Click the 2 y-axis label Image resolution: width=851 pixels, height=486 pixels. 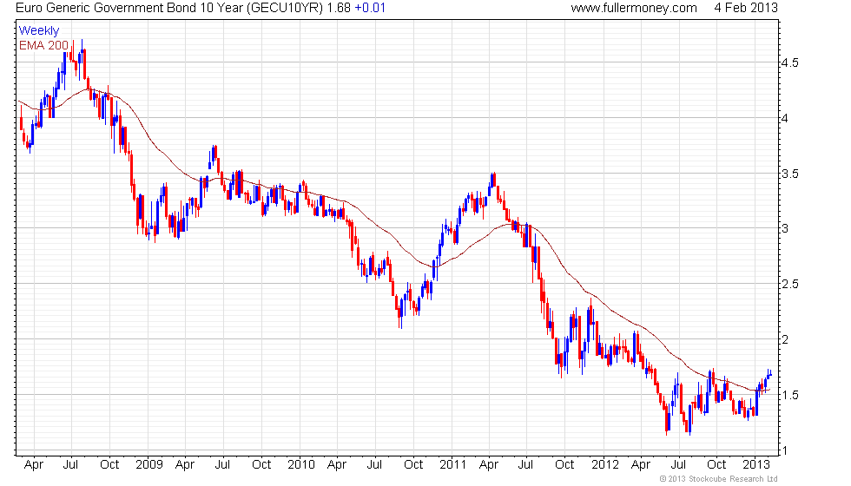785,339
